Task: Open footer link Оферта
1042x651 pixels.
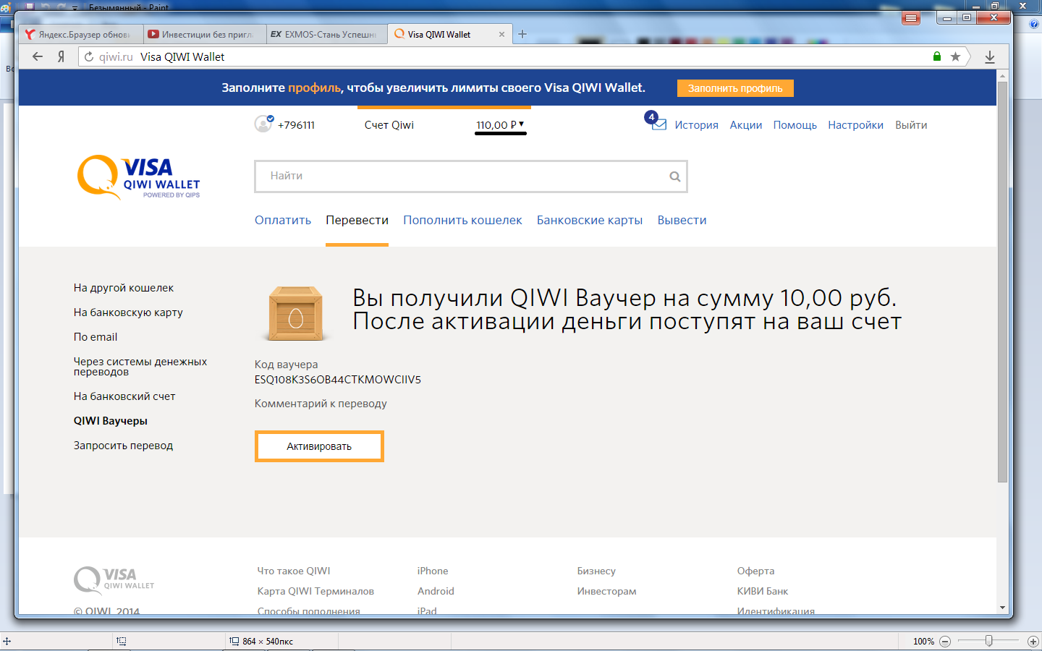Action: click(755, 571)
